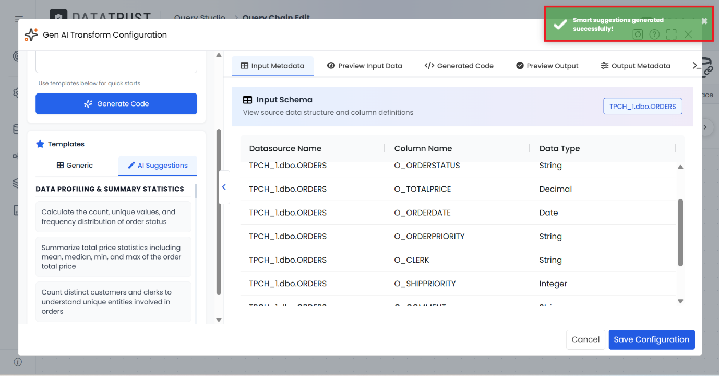This screenshot has height=376, width=719.
Task: Switch to the Preview Output tab
Action: click(547, 66)
